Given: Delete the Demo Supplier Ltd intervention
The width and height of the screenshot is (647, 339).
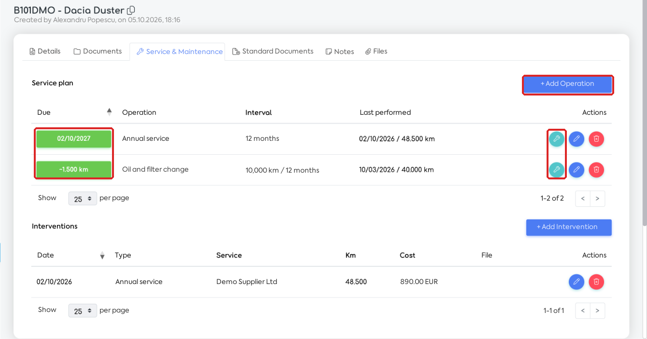Looking at the screenshot, I should [x=596, y=282].
